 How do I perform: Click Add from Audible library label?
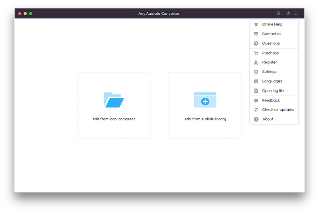(x=205, y=119)
